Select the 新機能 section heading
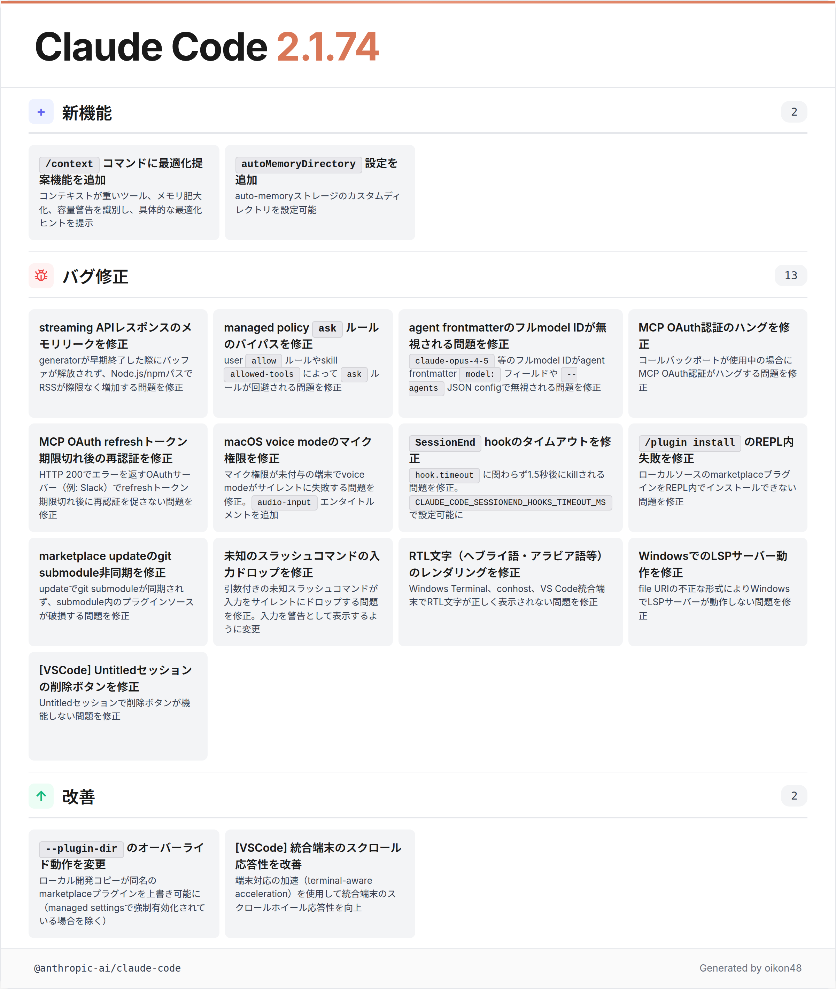 87,113
